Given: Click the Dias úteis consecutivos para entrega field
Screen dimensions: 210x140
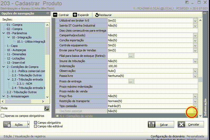Looking at the screenshot, I should (152, 31).
